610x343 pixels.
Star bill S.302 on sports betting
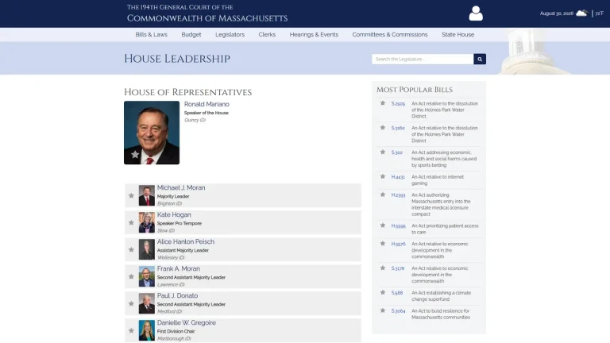pyautogui.click(x=383, y=152)
